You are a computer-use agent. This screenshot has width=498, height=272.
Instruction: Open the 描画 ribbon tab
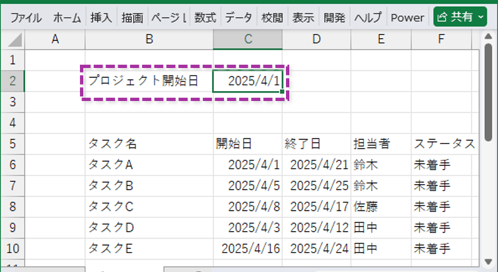pyautogui.click(x=132, y=17)
